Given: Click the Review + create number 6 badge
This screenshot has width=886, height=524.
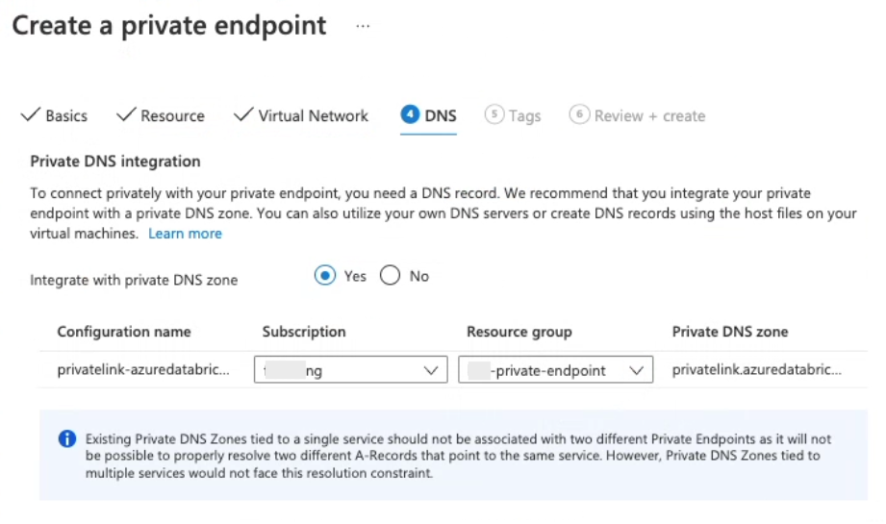Looking at the screenshot, I should point(579,115).
